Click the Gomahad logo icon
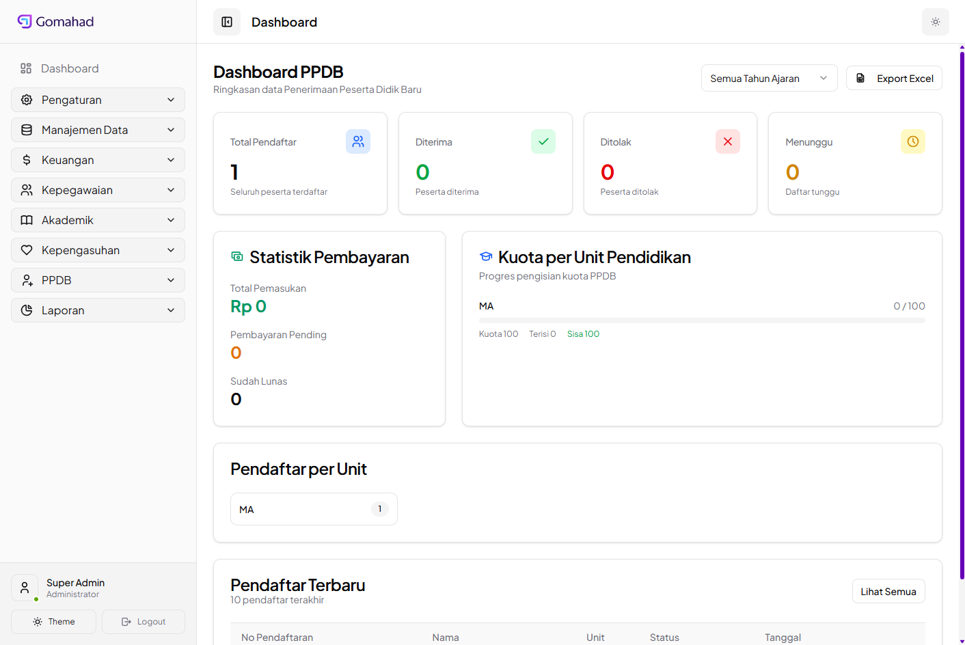Viewport: 965px width, 645px height. (25, 21)
